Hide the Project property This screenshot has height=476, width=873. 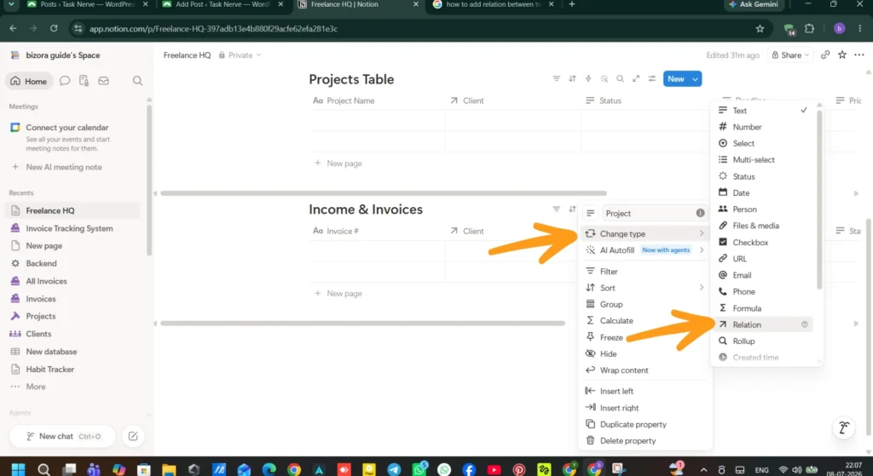(645, 353)
